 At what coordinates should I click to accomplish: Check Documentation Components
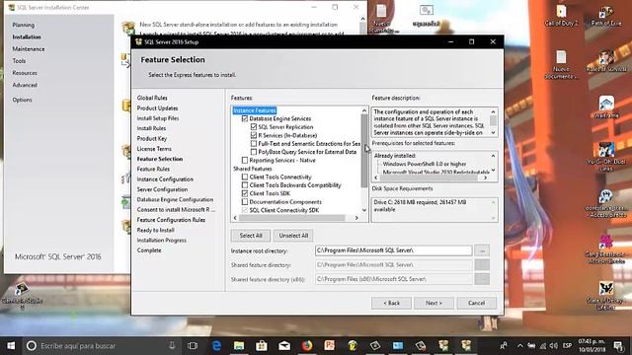(x=245, y=201)
